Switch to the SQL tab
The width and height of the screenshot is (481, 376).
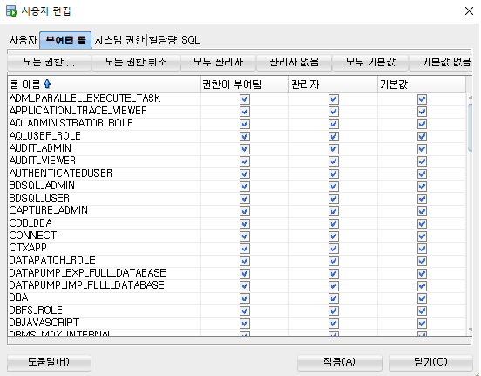[191, 40]
